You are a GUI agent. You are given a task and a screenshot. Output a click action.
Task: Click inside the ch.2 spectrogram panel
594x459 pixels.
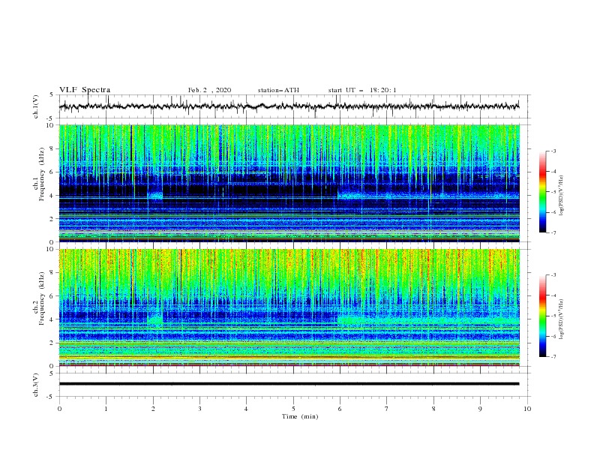289,307
